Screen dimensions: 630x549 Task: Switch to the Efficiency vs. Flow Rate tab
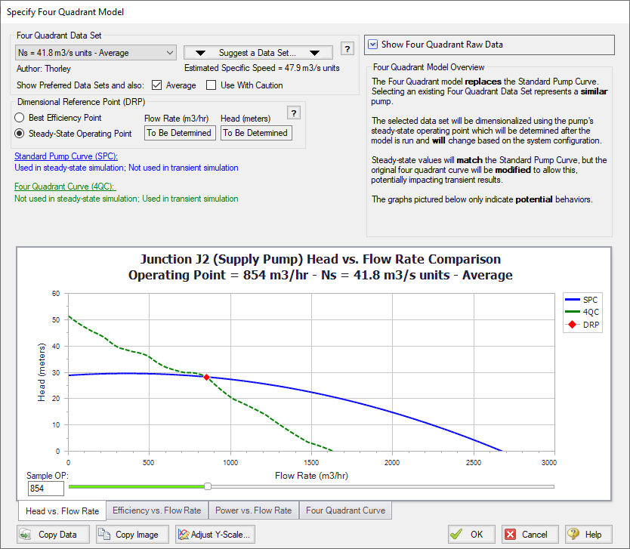click(x=156, y=510)
